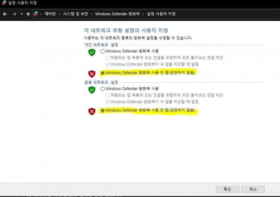The width and height of the screenshot is (280, 197).
Task: Check block all incoming under 공용 네트워크
Action: point(107,96)
